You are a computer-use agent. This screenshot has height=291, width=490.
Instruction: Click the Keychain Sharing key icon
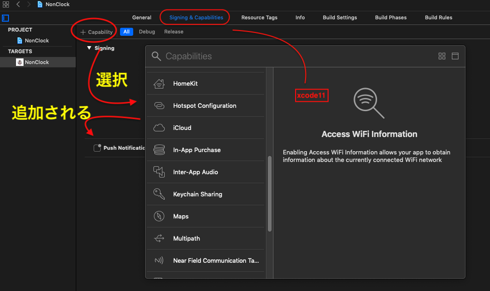coord(159,194)
